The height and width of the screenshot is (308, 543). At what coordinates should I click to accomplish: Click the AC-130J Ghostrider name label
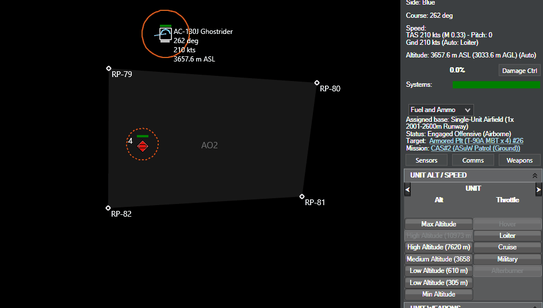click(x=203, y=32)
